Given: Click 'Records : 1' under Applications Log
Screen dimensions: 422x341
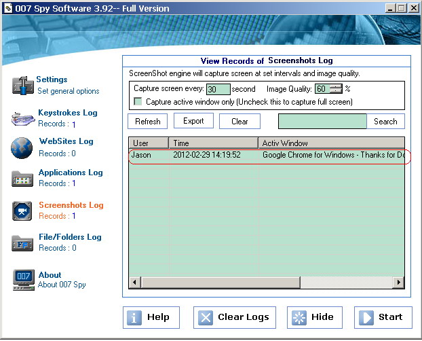Looking at the screenshot, I should coord(57,183).
